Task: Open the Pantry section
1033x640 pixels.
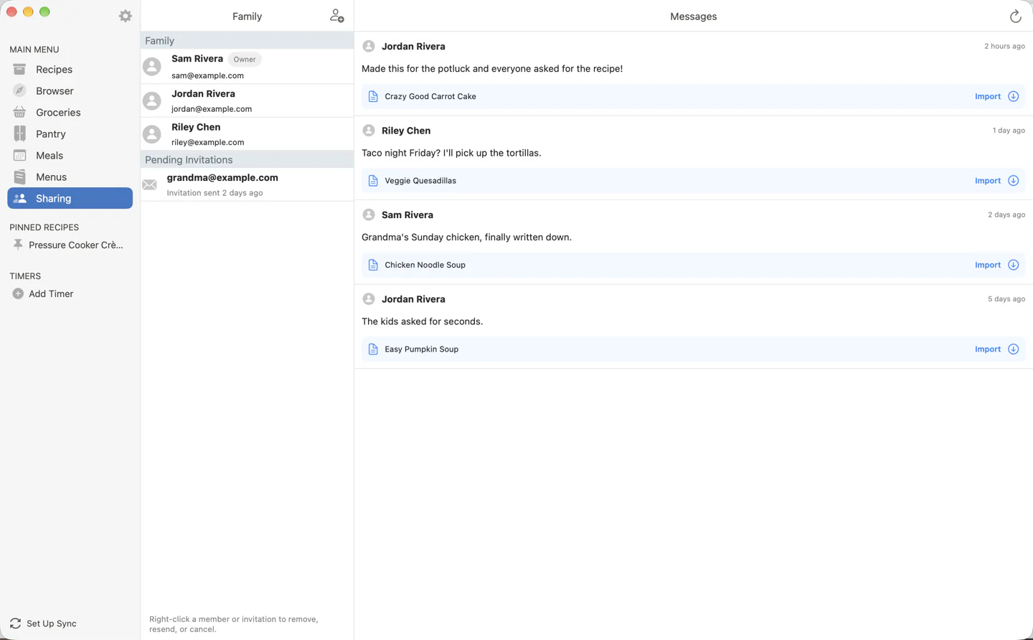Action: tap(70, 134)
